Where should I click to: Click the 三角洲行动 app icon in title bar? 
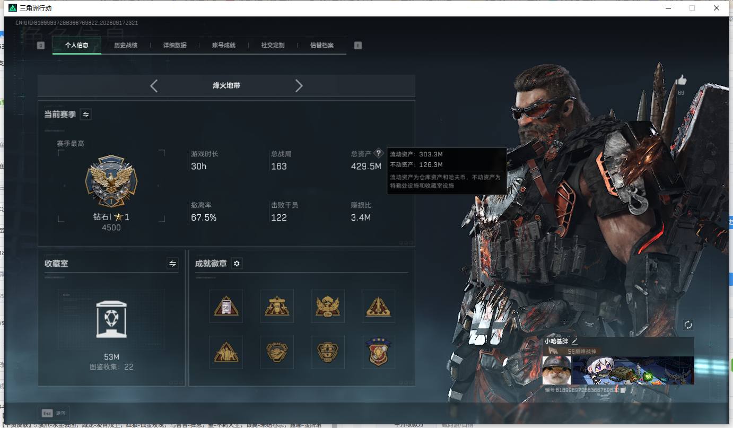click(x=12, y=8)
